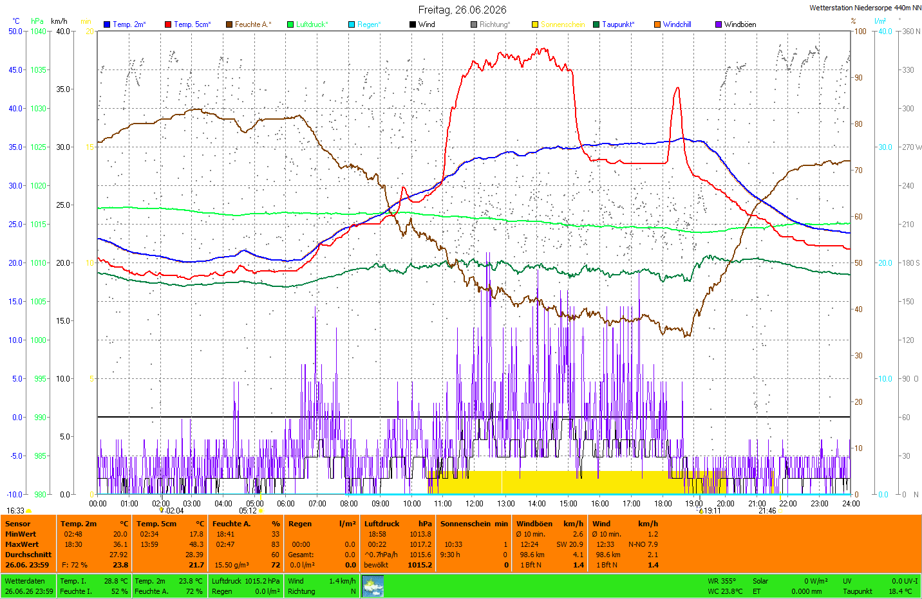Click the sun icon next to 05:12
Image resolution: width=922 pixels, height=599 pixels.
tap(261, 511)
